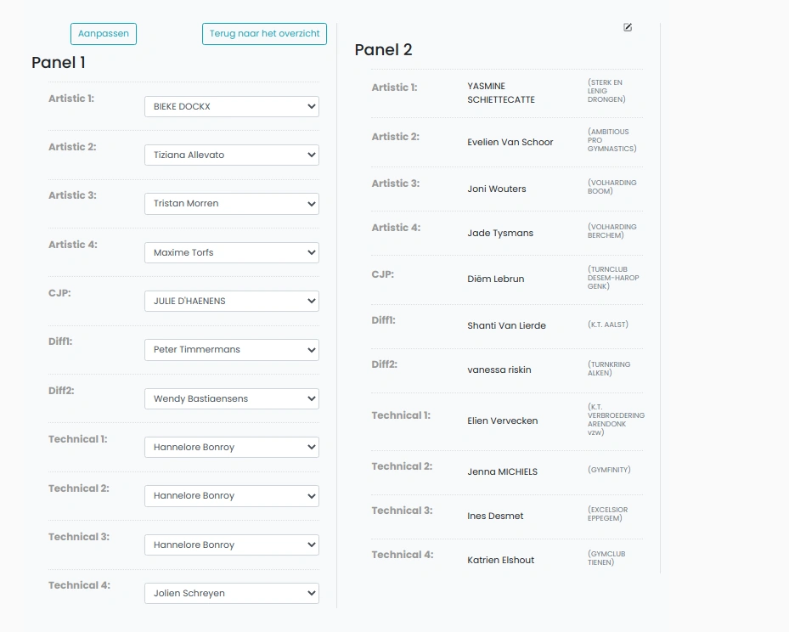The width and height of the screenshot is (789, 632).
Task: Open Diff1 dropdown showing Peter Timmermans
Action: (232, 350)
